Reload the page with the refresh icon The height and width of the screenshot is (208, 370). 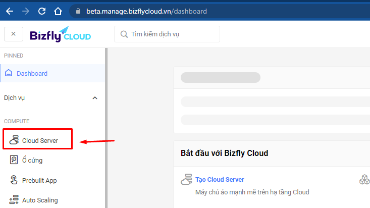click(42, 11)
